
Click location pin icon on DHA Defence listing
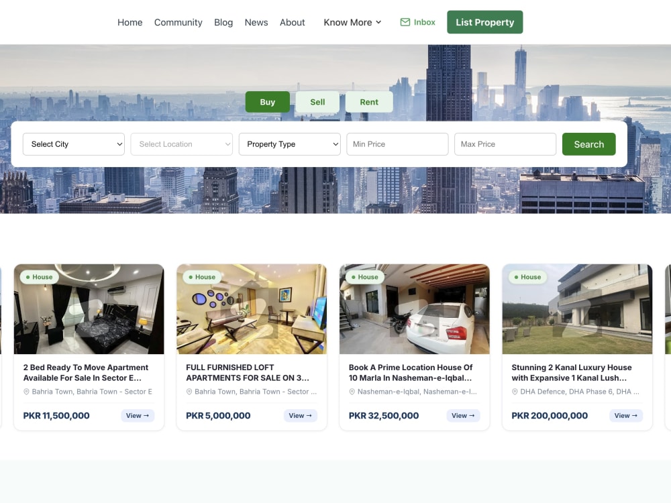515,392
